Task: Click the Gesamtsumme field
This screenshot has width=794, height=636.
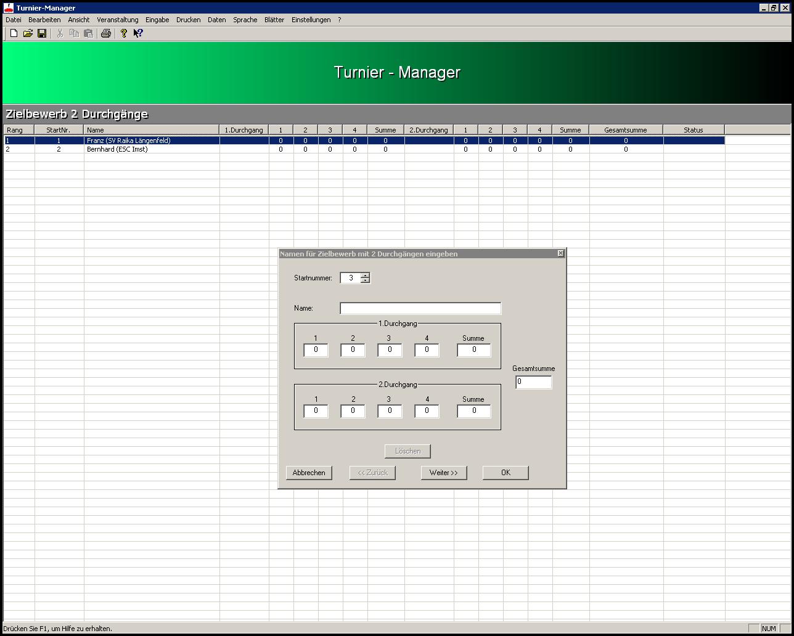Action: (533, 382)
